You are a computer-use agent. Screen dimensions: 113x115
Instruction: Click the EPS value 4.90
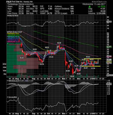click(x=50, y=9)
